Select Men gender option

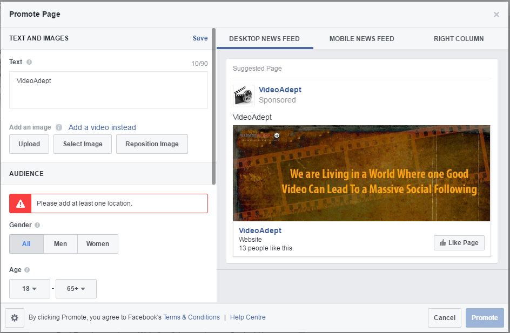click(61, 244)
